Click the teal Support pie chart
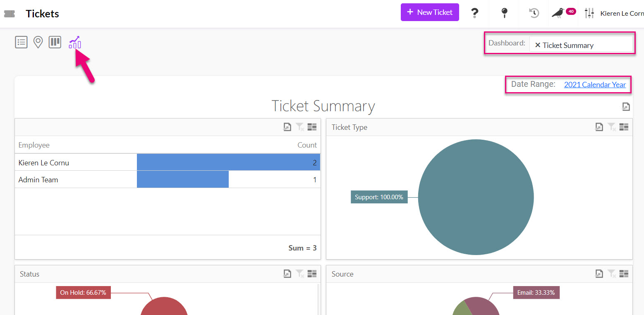This screenshot has height=315, width=644. pos(476,197)
